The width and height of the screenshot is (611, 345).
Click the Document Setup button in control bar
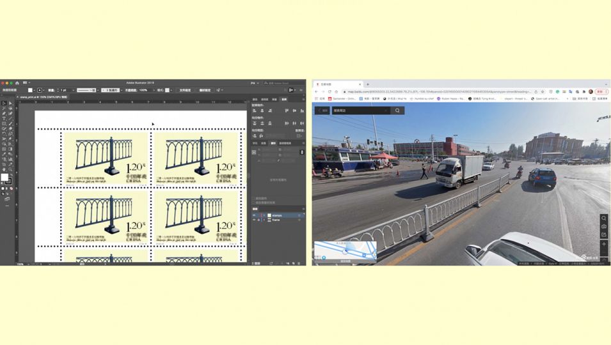185,90
